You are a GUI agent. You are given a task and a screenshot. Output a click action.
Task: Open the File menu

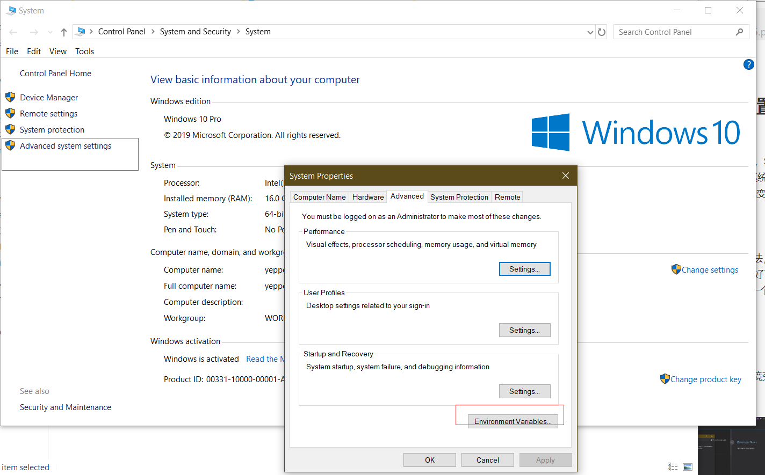pos(12,52)
